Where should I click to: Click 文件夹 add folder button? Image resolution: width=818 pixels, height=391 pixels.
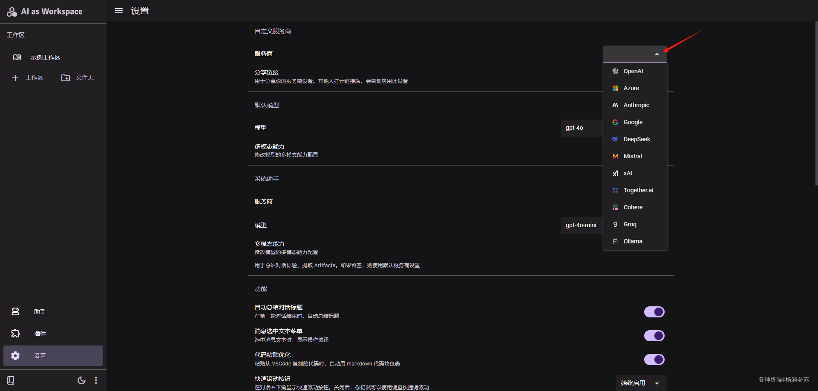(x=78, y=78)
